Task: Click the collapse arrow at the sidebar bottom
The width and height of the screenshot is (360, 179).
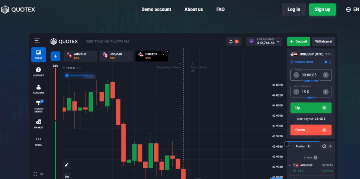Action: (x=42, y=174)
